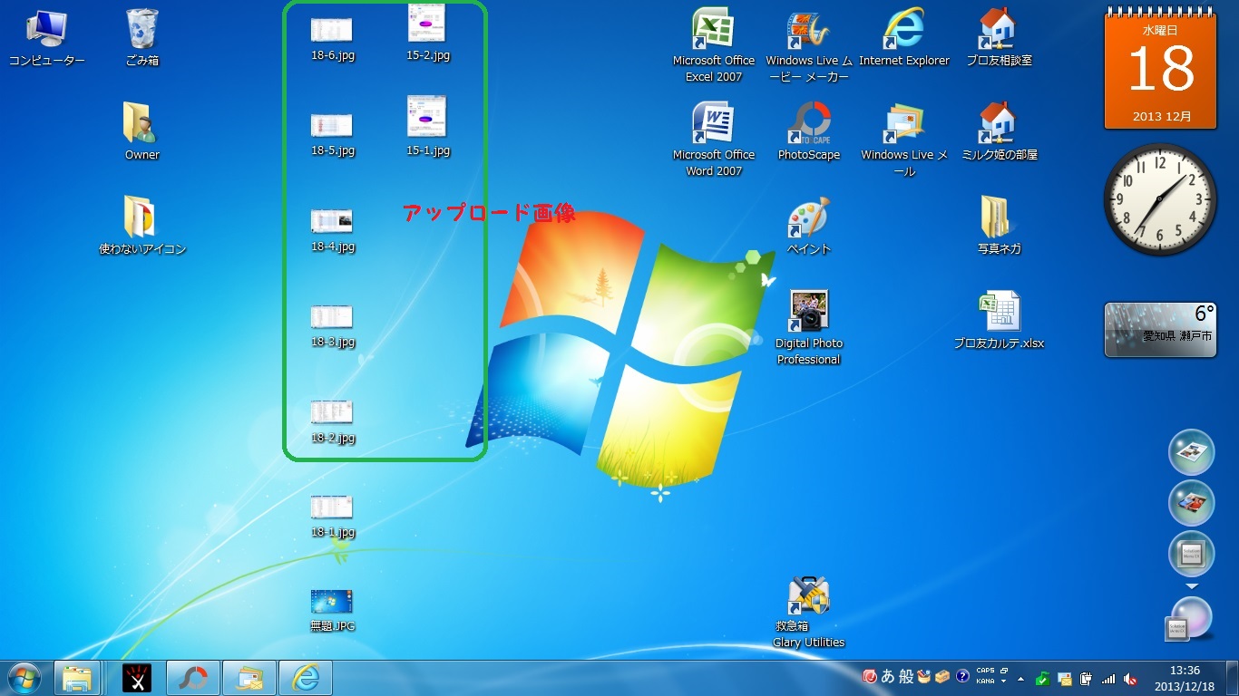The height and width of the screenshot is (696, 1239).
Task: Open the black scissors app in taskbar
Action: [x=136, y=678]
